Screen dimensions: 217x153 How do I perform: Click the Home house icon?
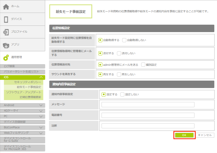click(6, 7)
